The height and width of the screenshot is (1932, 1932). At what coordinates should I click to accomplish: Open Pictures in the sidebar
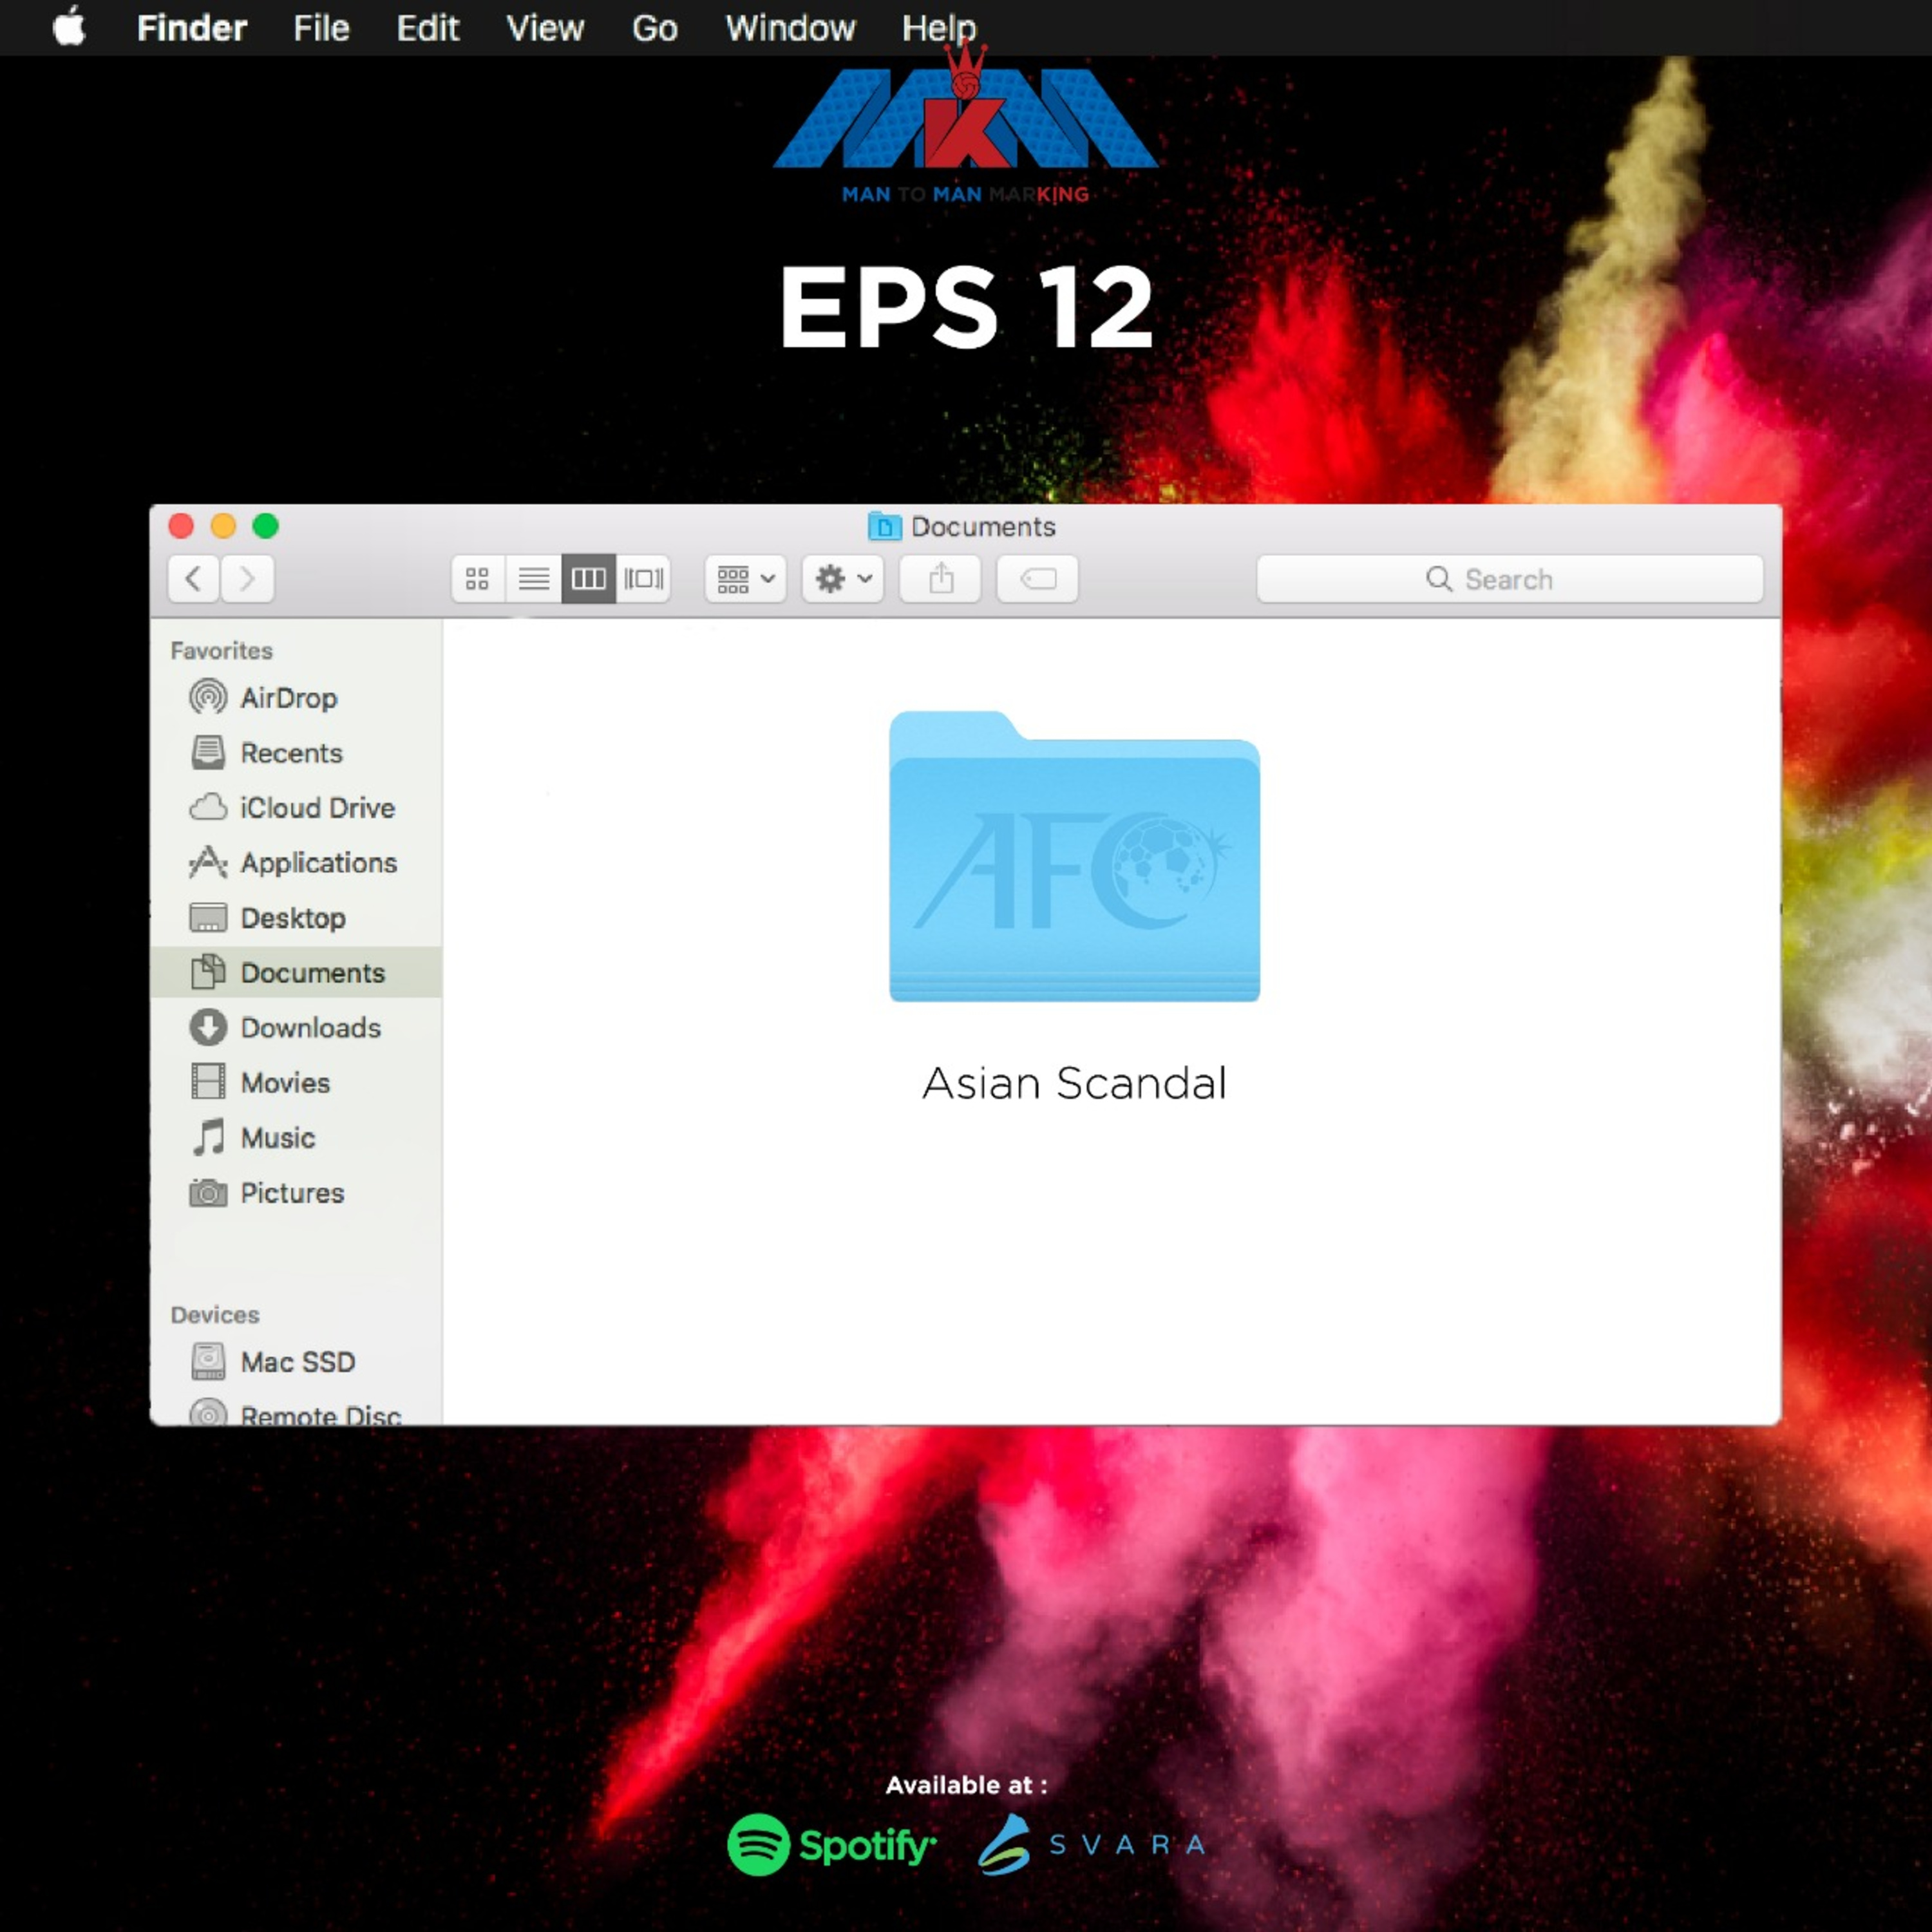click(296, 1193)
